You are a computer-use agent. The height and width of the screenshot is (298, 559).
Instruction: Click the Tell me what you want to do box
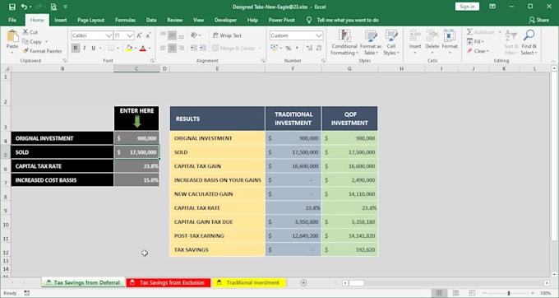pyautogui.click(x=348, y=20)
